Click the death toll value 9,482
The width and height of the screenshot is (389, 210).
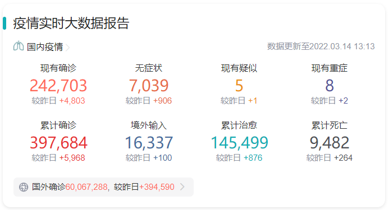coord(329,143)
